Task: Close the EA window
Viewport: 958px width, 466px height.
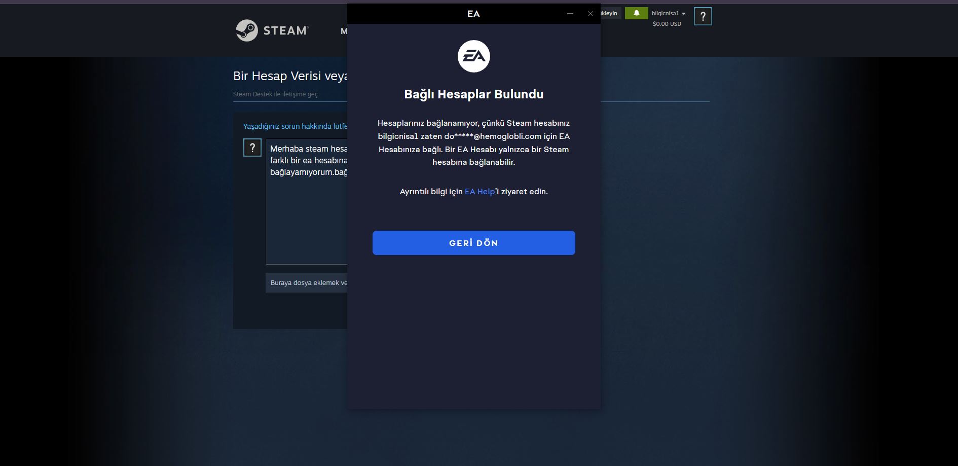Action: 591,14
